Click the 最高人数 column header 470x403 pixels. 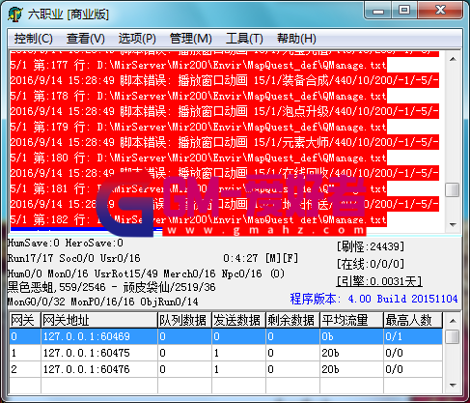click(x=413, y=320)
